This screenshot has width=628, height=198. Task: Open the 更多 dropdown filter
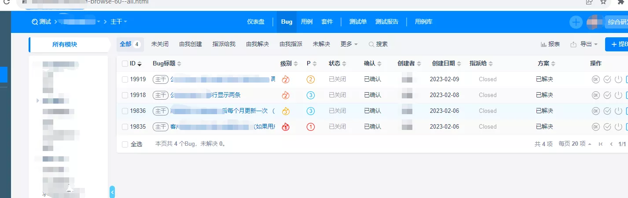tap(349, 44)
